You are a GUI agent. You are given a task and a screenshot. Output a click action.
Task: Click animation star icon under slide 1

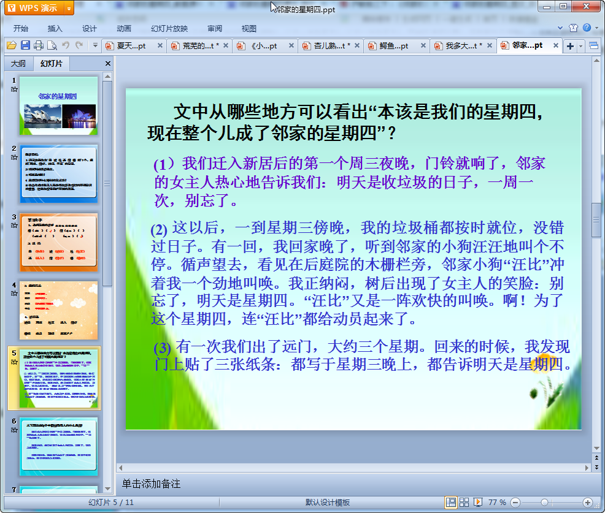(x=14, y=89)
